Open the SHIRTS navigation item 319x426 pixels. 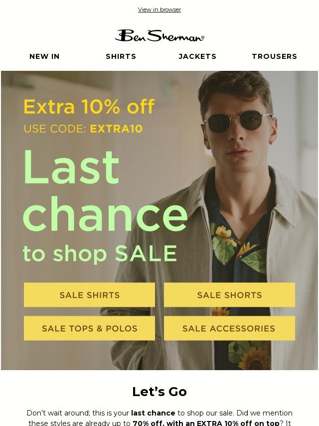(x=121, y=56)
